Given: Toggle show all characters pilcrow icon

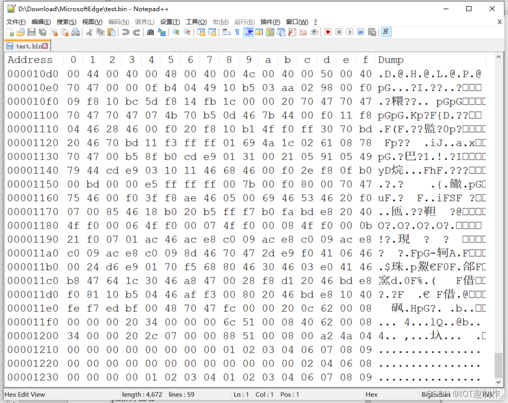Looking at the screenshot, I should point(237,32).
